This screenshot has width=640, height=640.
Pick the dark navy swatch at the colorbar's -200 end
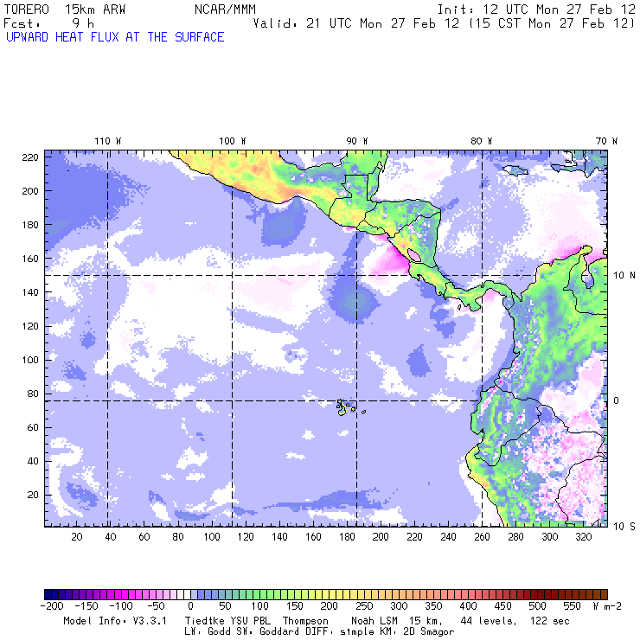click(48, 594)
